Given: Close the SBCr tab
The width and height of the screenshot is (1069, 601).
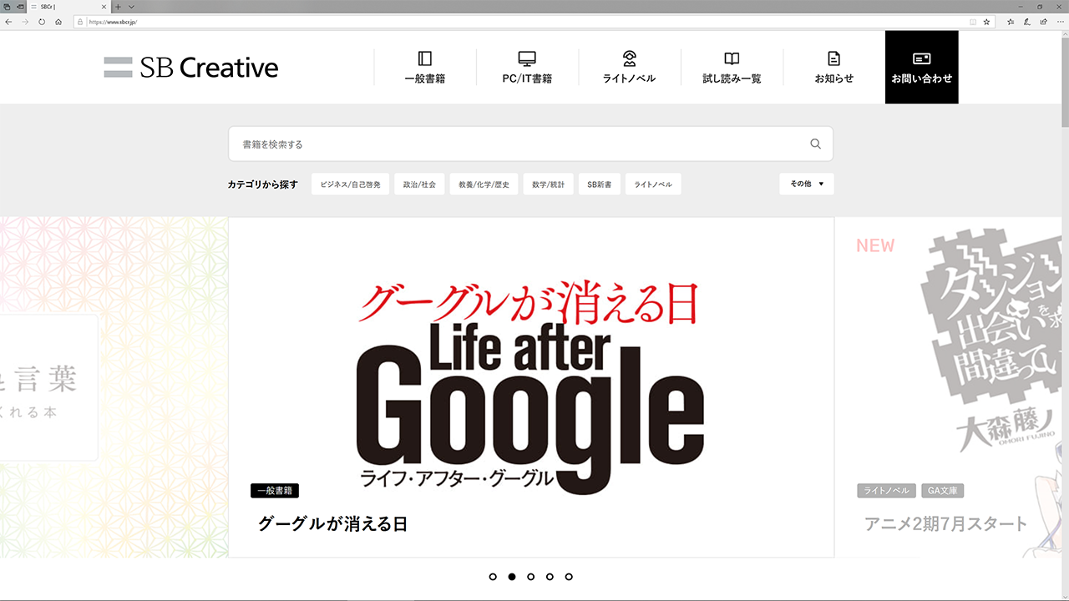Looking at the screenshot, I should click(x=104, y=6).
